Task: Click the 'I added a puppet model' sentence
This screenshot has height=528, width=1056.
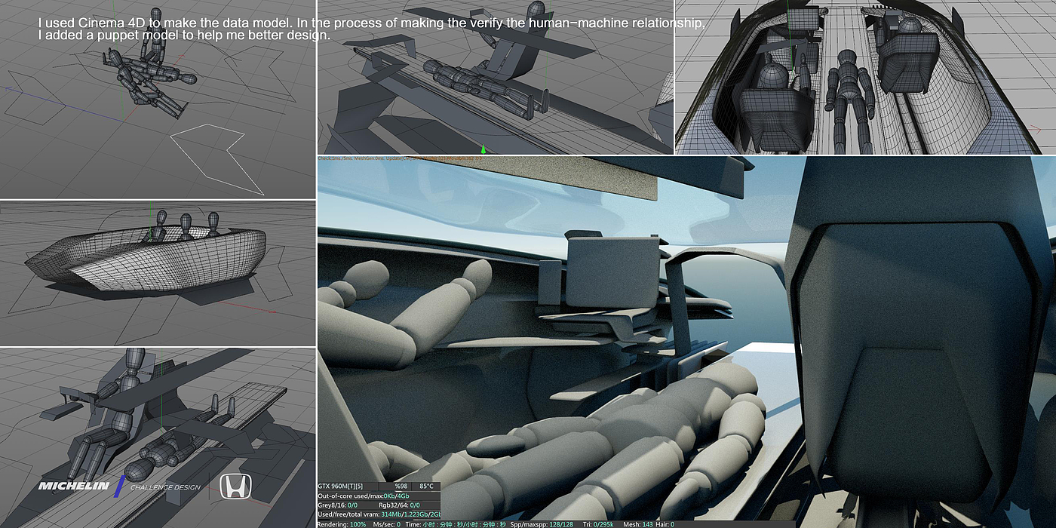Action: pyautogui.click(x=184, y=35)
